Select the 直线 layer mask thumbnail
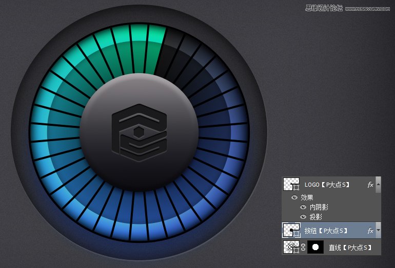This screenshot has height=268, width=395. point(315,248)
